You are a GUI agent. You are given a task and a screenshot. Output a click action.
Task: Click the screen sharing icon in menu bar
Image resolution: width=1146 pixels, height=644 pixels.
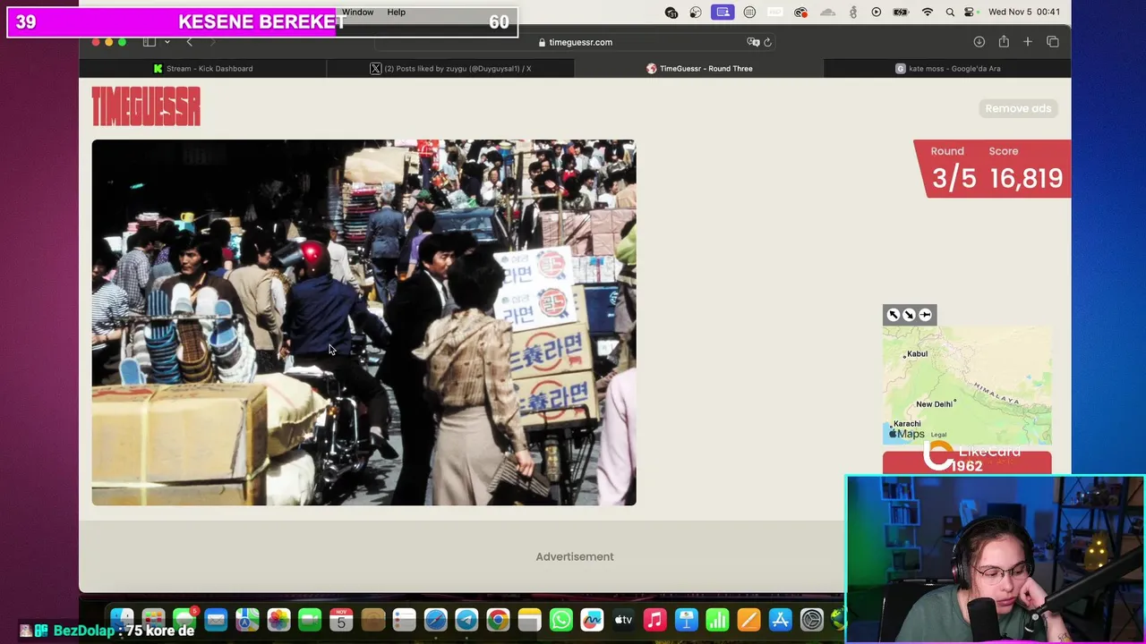coord(723,13)
